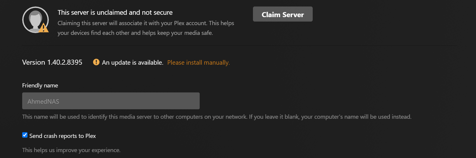This screenshot has width=476, height=158.
Task: Click the Version 1.40.2.8395 text
Action: pyautogui.click(x=52, y=62)
